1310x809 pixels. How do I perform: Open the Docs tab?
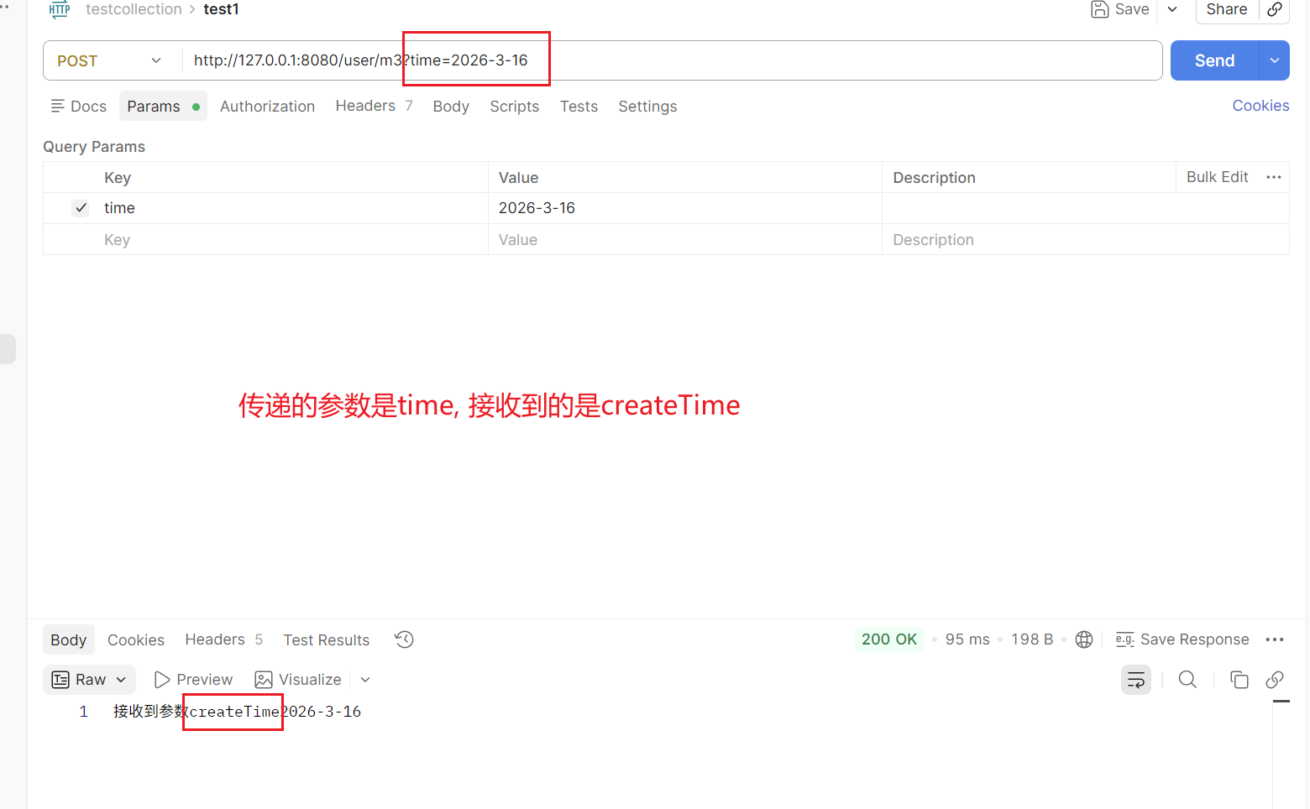[79, 107]
